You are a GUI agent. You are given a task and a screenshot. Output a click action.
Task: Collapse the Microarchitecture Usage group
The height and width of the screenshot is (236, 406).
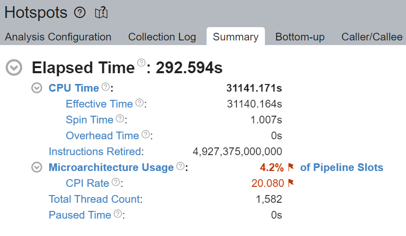36,167
